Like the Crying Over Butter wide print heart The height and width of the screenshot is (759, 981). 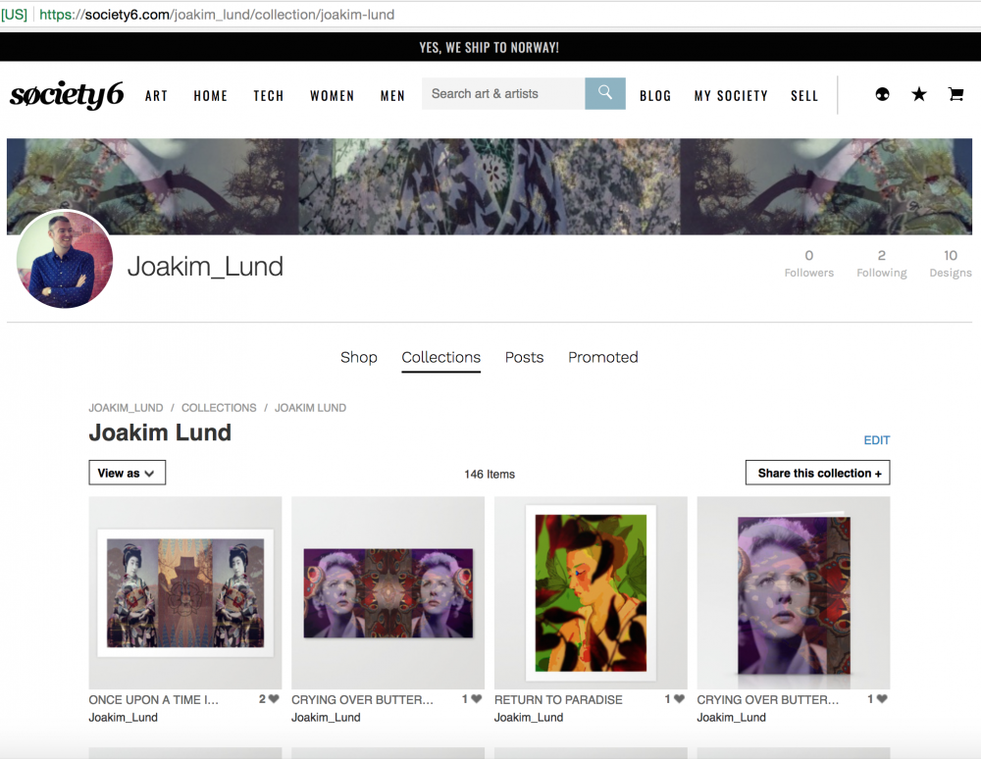pos(476,699)
